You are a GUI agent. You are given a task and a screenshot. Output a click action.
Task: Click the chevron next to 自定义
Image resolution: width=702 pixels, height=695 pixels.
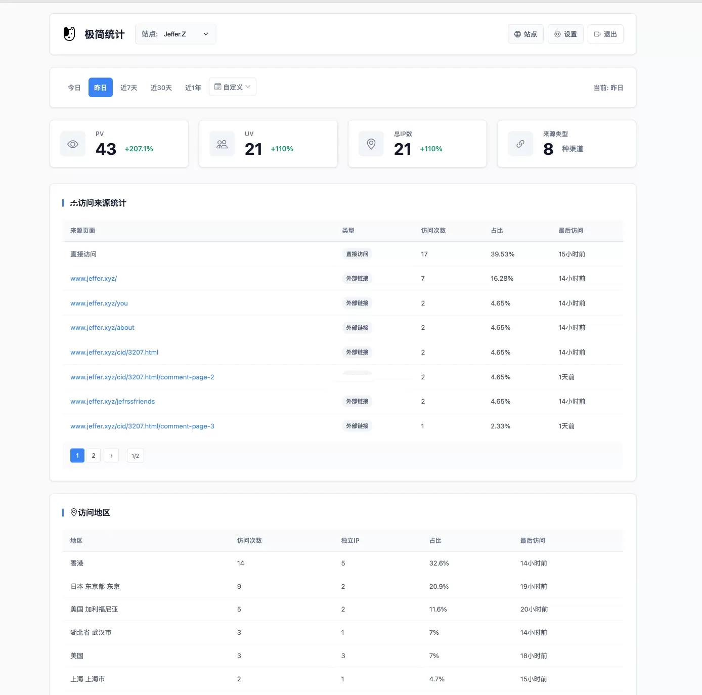[x=248, y=86]
